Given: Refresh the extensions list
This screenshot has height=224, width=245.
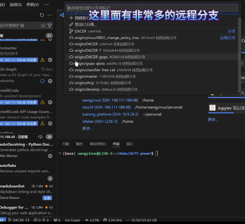Looking at the screenshot, I should 42,16.
